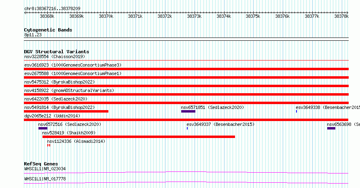Screen dimensions: 360x188
Task: Select the nsv4158922 gnomADStructuralVariants label
Action: click(69, 90)
